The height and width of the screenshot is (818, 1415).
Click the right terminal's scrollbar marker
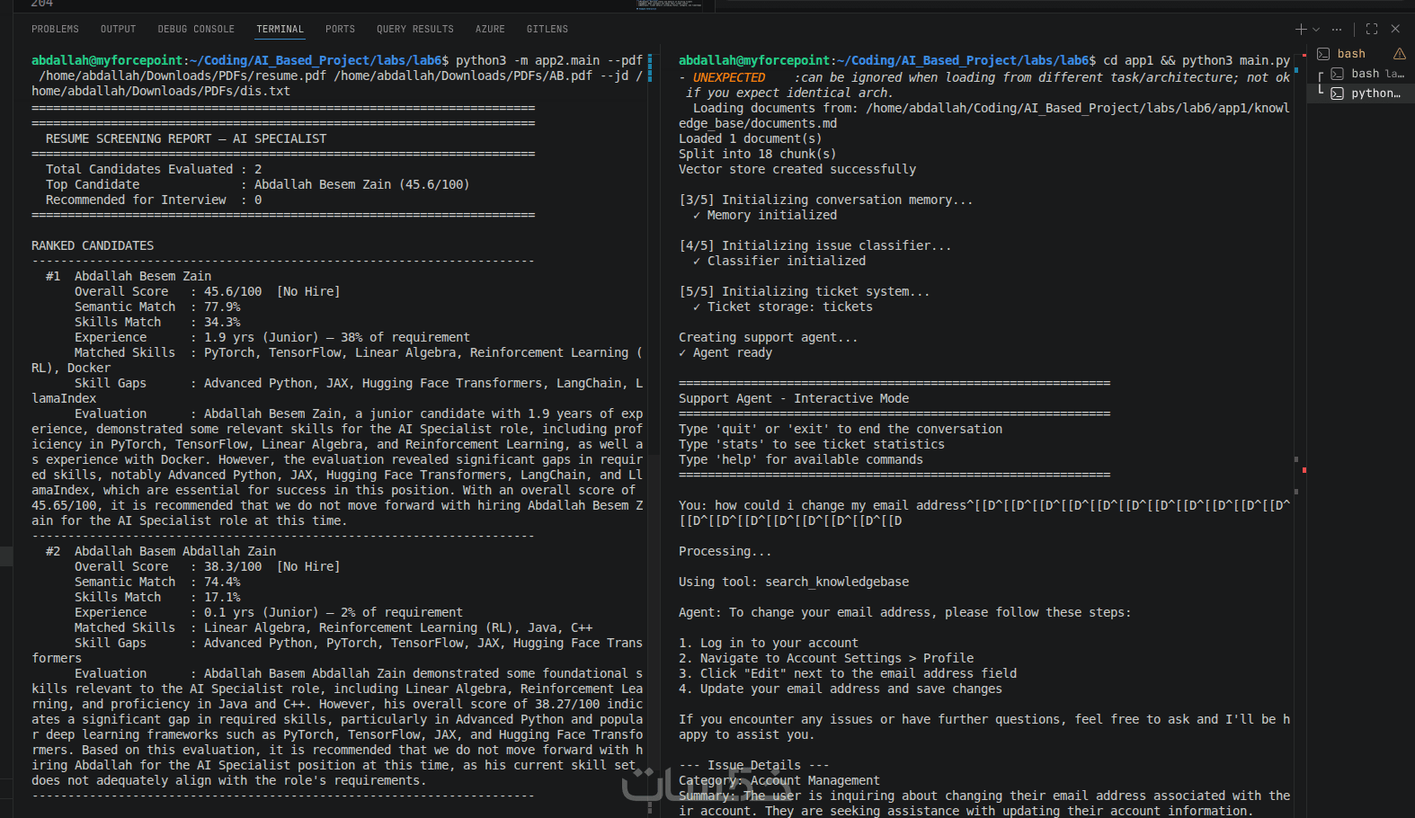[x=1304, y=470]
